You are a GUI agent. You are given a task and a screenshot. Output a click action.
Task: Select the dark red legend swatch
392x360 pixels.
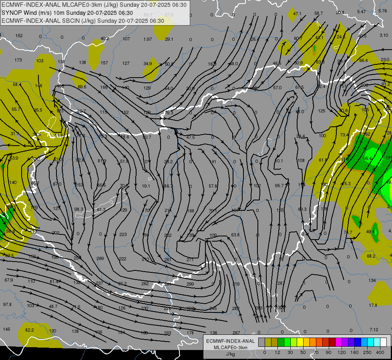[332, 342]
